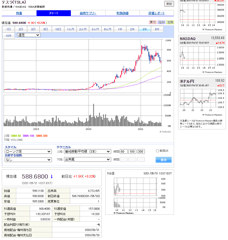The image size is (228, 240).
Task: Click the SMA 100 legend label
Action: pyautogui.click(x=28, y=136)
